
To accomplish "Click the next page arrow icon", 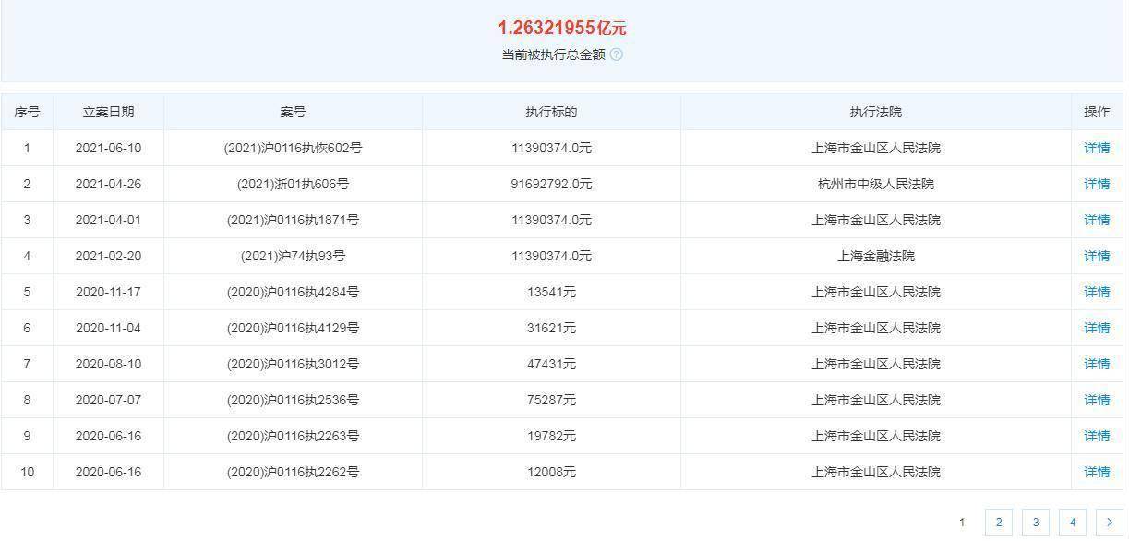I will [x=1108, y=522].
